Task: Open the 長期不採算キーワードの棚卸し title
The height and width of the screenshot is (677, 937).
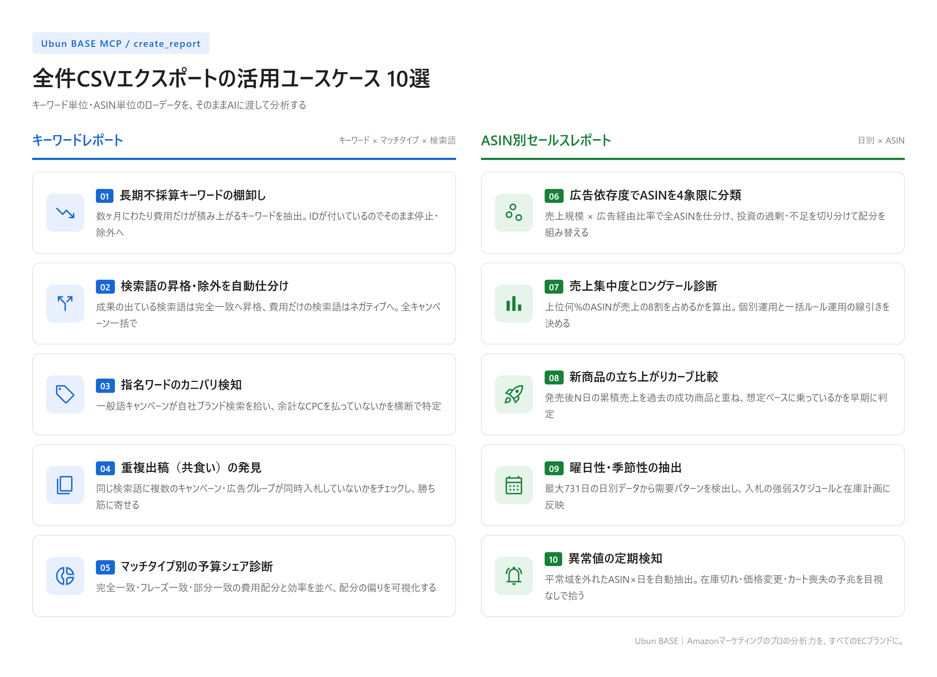Action: point(193,195)
